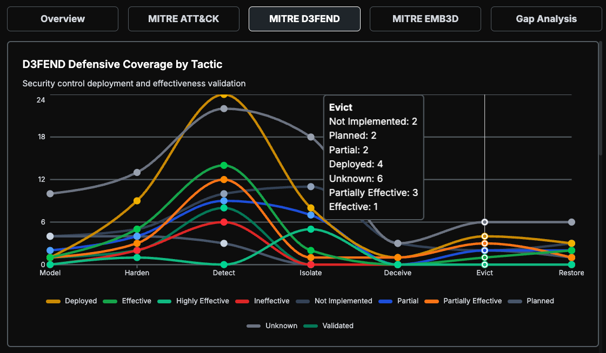This screenshot has width=606, height=353.
Task: Click the Highly Effective point at Isolate
Action: pyautogui.click(x=311, y=229)
